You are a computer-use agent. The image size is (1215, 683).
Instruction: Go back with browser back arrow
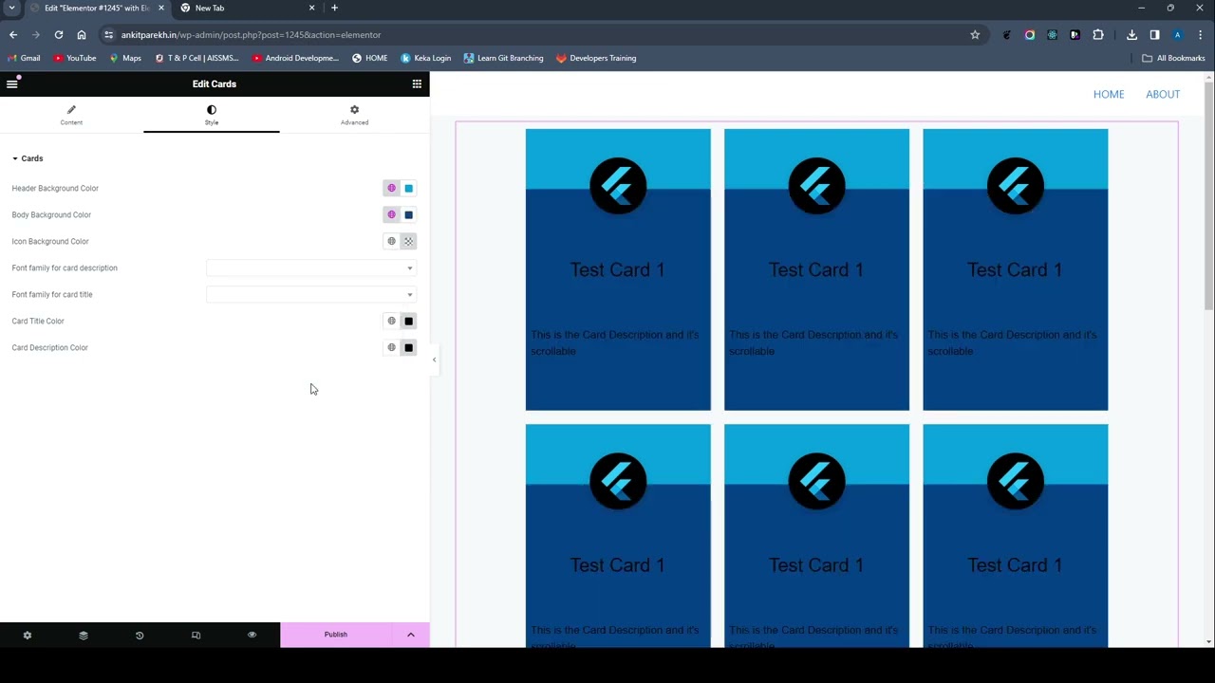point(13,35)
